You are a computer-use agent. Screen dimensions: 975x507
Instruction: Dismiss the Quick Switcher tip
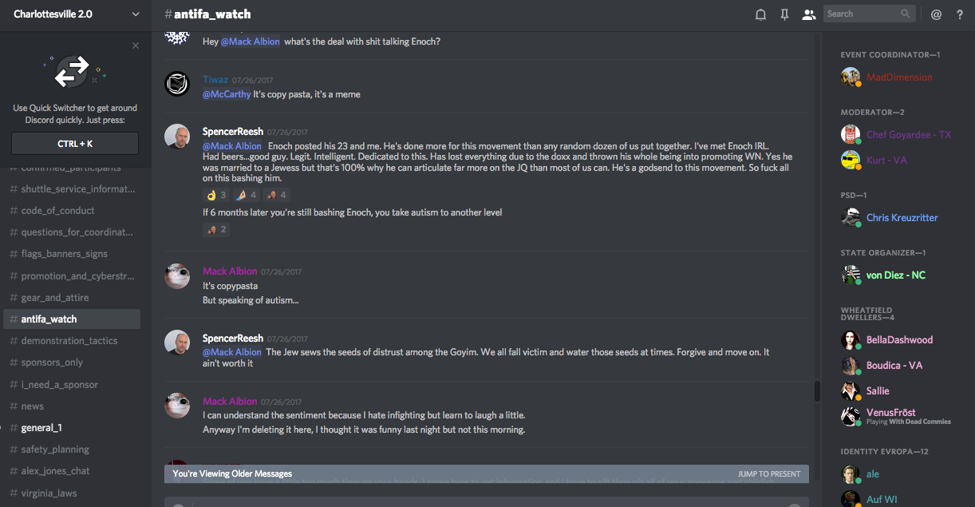(136, 46)
